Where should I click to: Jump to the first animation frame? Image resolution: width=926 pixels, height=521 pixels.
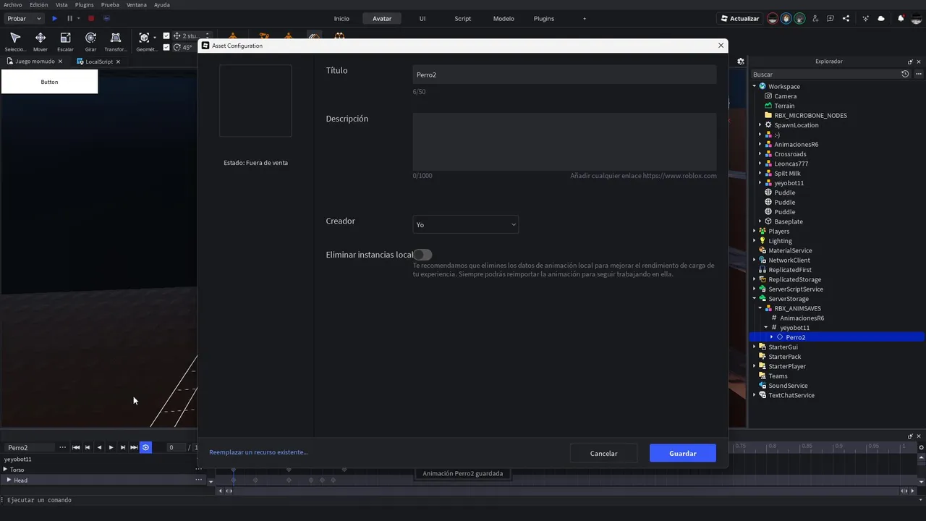coord(76,447)
